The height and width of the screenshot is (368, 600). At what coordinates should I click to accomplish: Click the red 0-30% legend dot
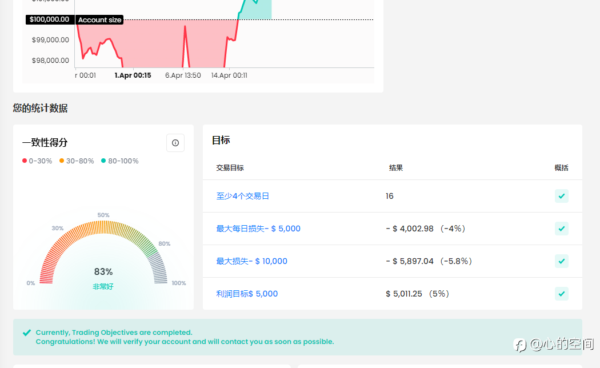tap(25, 161)
